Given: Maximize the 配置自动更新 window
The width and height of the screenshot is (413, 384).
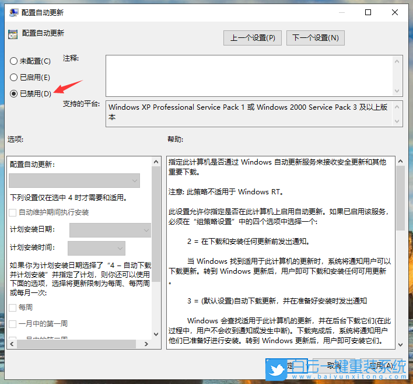Looking at the screenshot, I should pos(368,12).
